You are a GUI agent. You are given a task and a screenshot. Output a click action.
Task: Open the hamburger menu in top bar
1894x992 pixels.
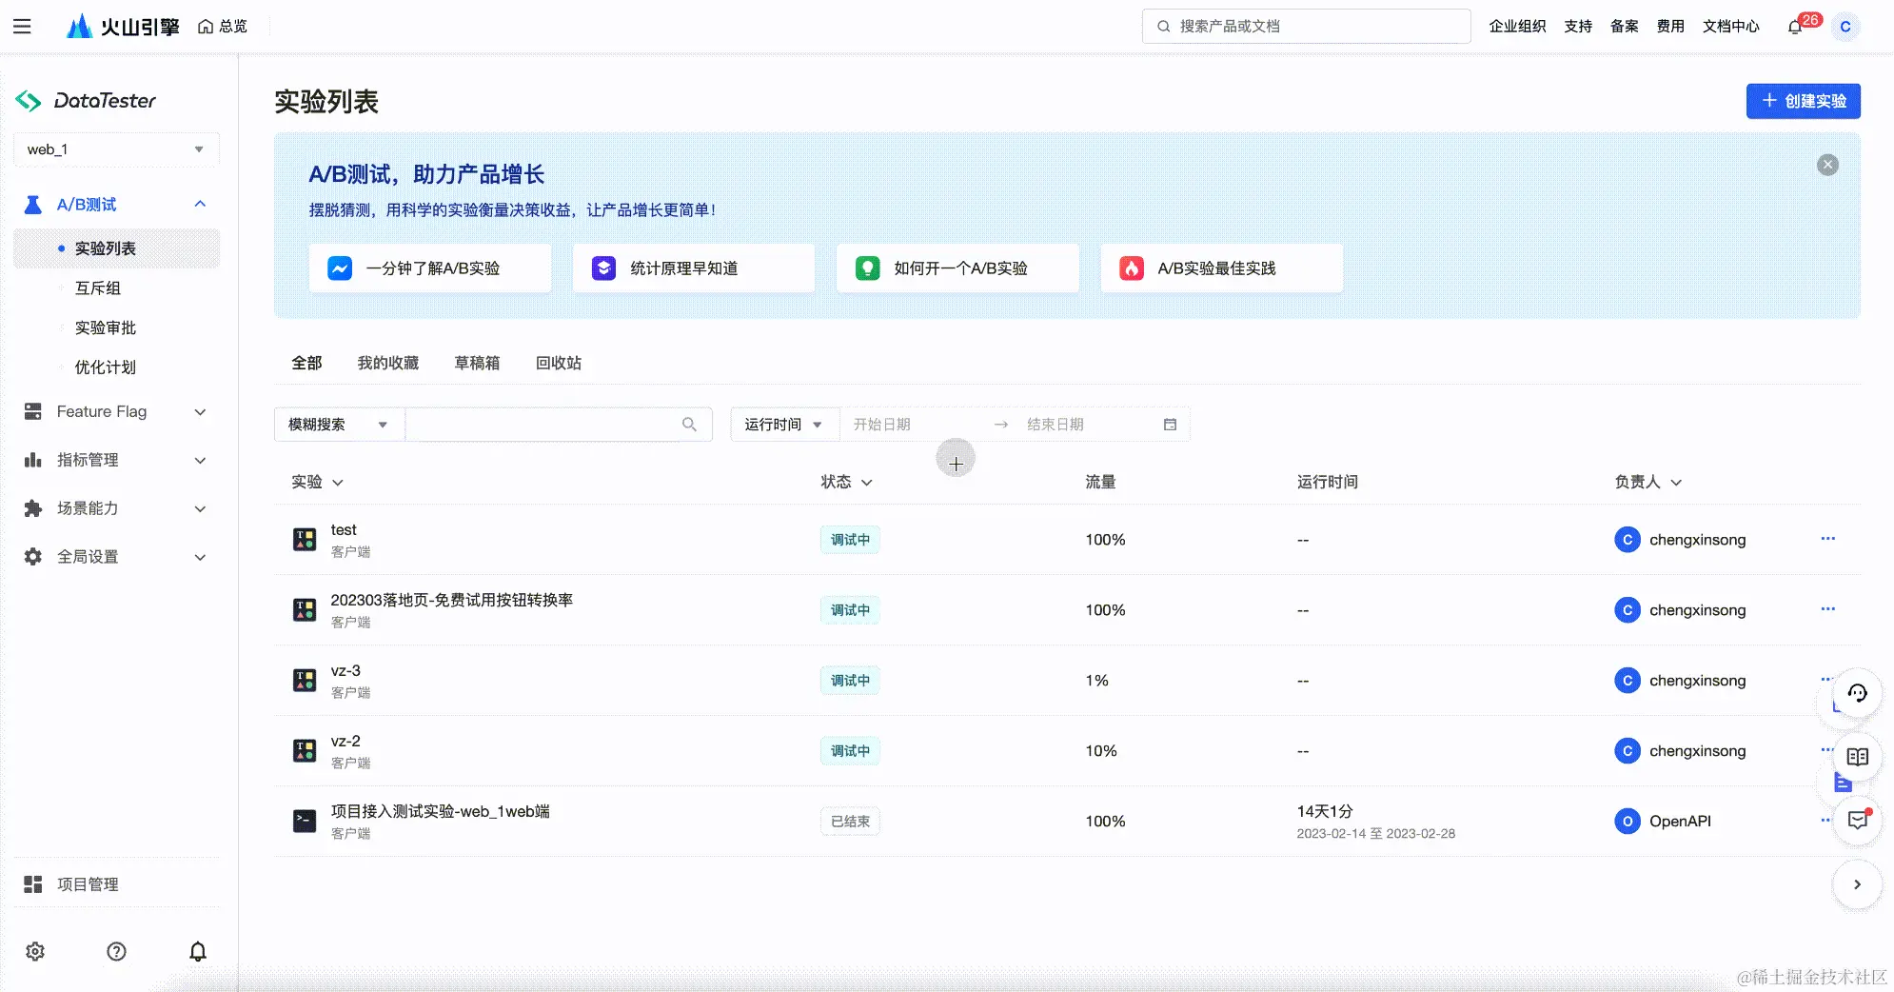click(22, 27)
